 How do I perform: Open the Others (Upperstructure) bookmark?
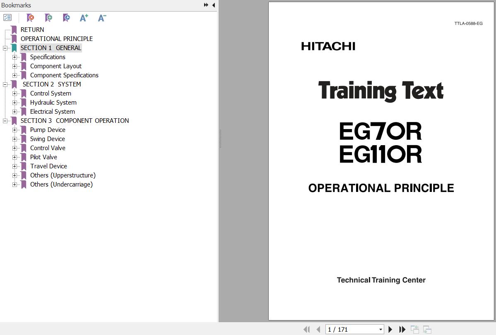point(63,175)
